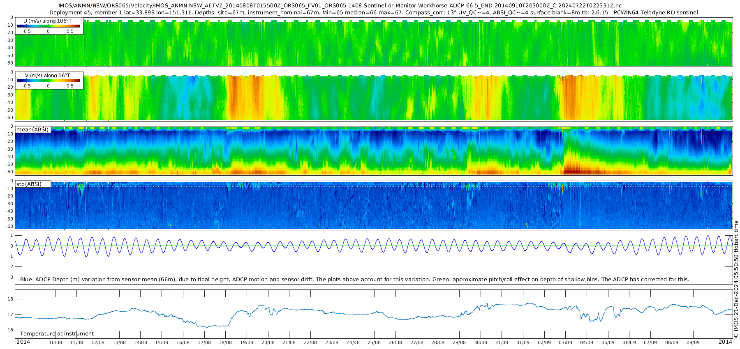Click the 23/08 date tick label
Screen dimensions: 740x349
tap(332, 342)
